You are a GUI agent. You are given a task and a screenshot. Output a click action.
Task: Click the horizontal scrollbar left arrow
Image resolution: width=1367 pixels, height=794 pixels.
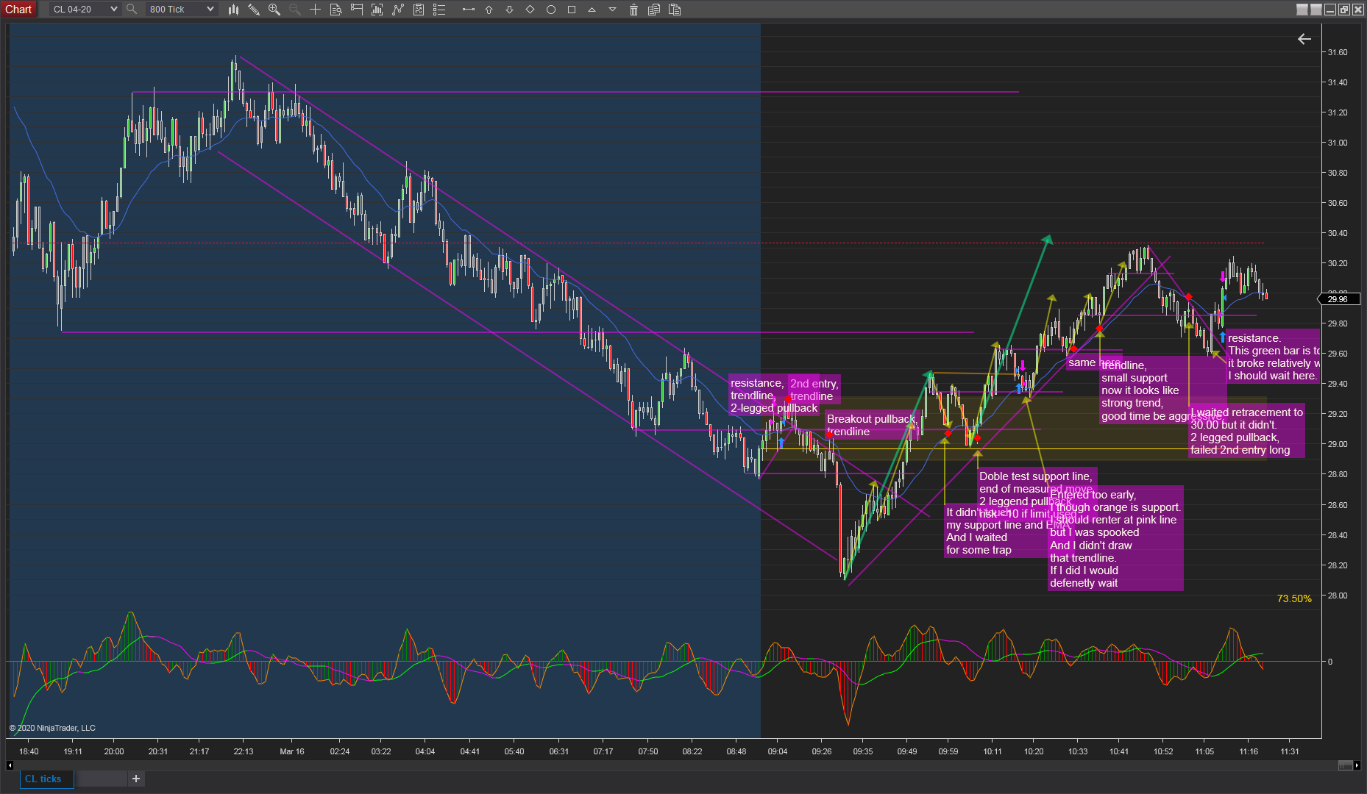coord(10,765)
